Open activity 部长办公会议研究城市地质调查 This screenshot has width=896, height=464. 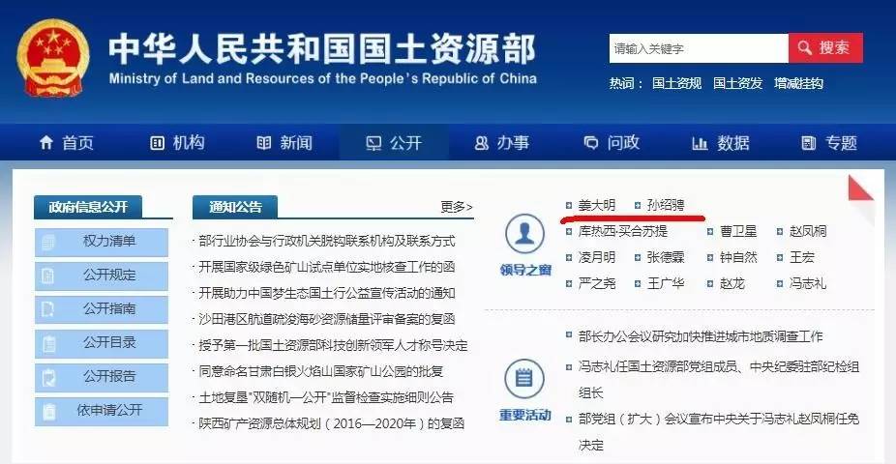701,336
